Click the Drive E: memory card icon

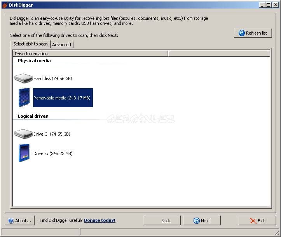24,153
